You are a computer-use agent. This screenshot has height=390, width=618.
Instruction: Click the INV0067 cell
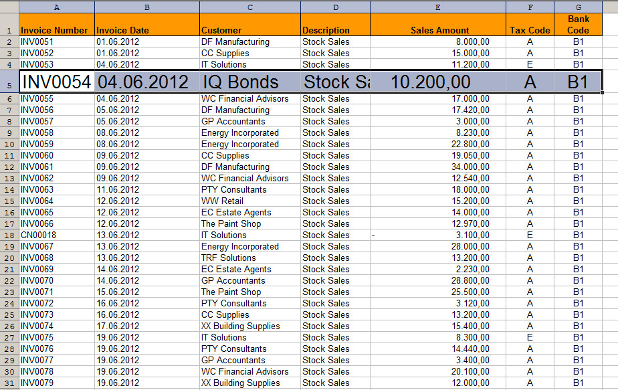click(57, 246)
